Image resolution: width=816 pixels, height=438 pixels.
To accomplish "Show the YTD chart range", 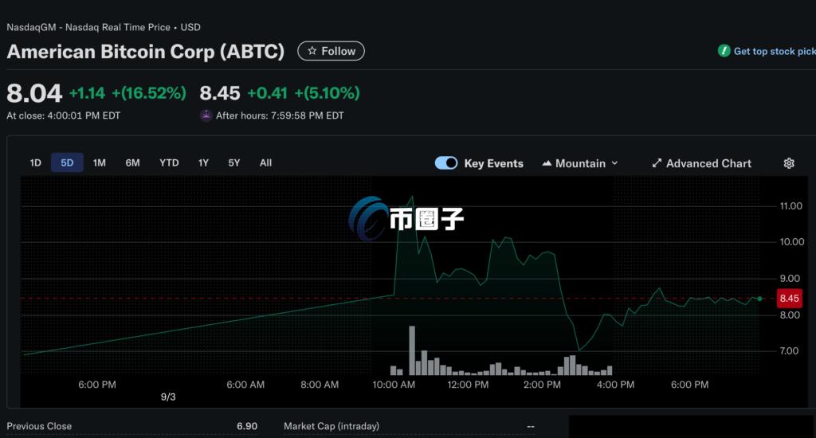I will tap(169, 163).
